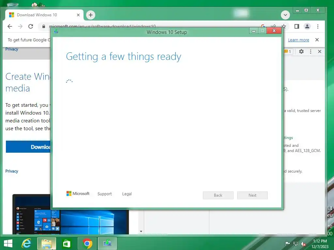Open the Windows Start button
This screenshot has width=334, height=250.
pos(8,243)
